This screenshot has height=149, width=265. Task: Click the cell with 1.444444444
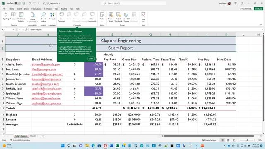[75, 125]
